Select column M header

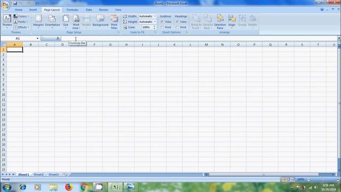(206, 45)
